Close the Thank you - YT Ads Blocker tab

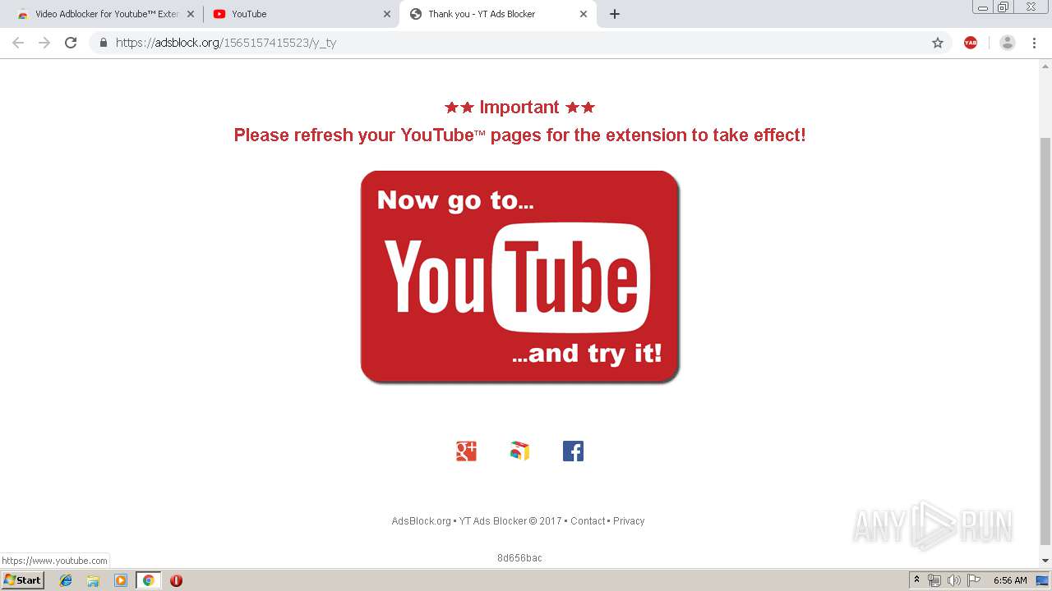584,14
